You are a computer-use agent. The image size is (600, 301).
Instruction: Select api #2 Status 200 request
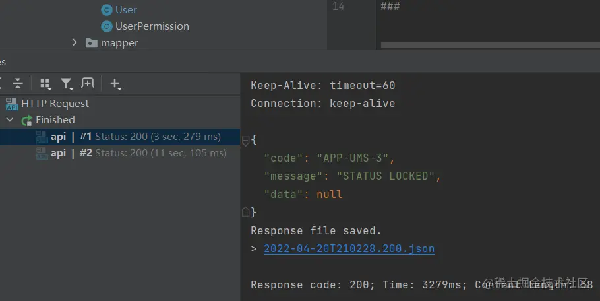coord(120,153)
